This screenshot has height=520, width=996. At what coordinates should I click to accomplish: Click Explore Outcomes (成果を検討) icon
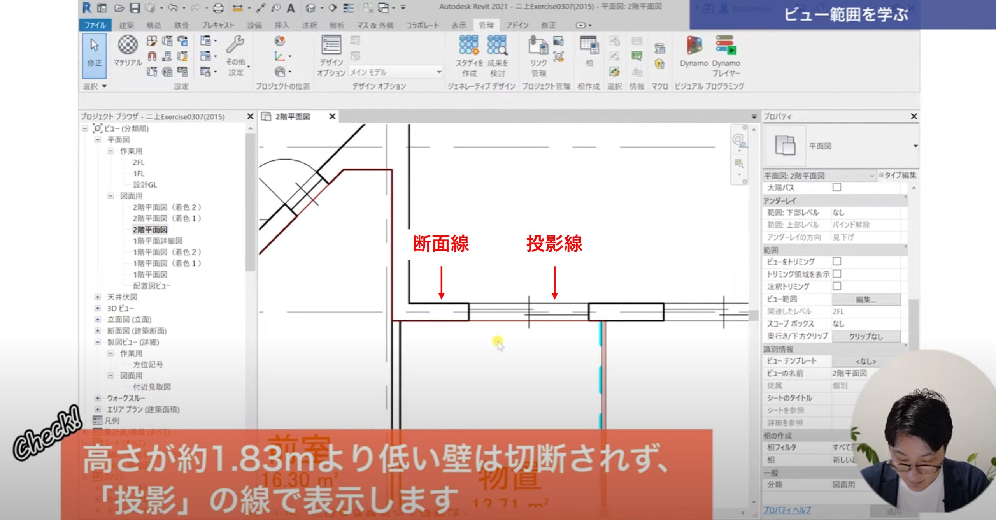(497, 46)
